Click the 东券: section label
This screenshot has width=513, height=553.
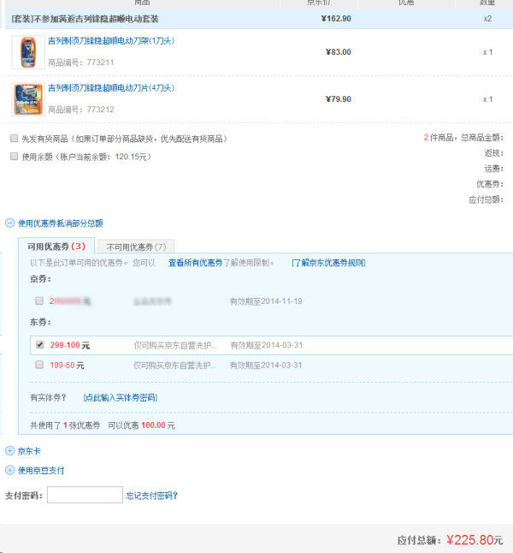click(40, 322)
